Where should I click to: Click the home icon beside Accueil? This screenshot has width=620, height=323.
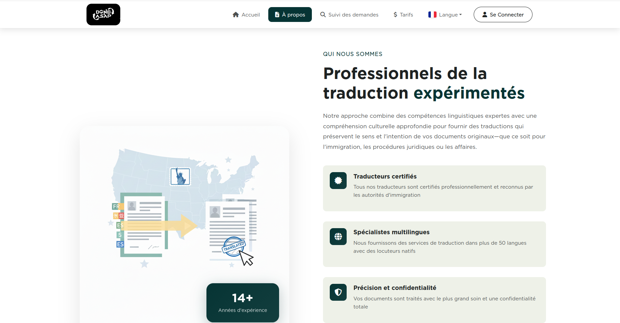236,15
